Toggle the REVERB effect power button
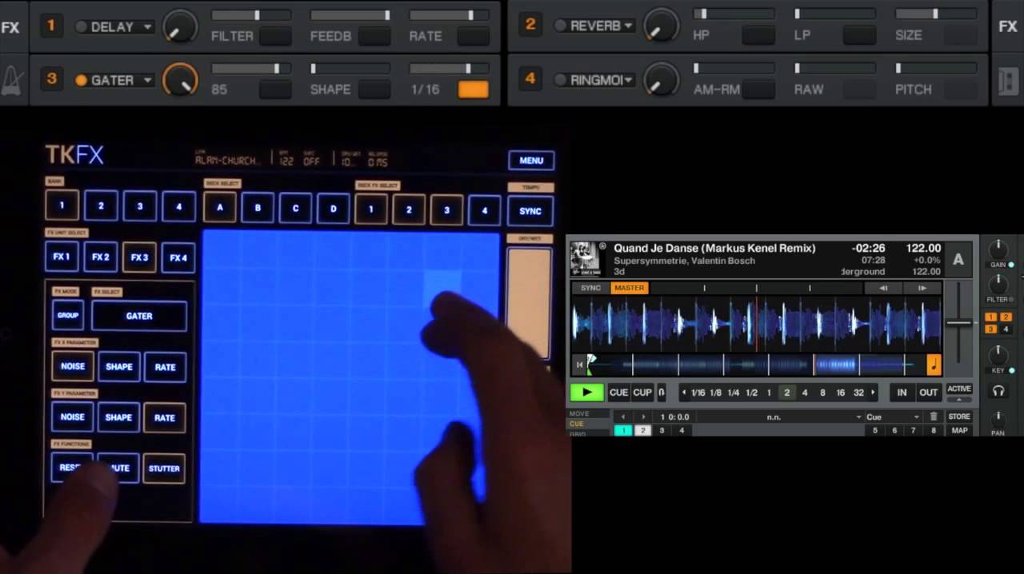 pyautogui.click(x=561, y=26)
